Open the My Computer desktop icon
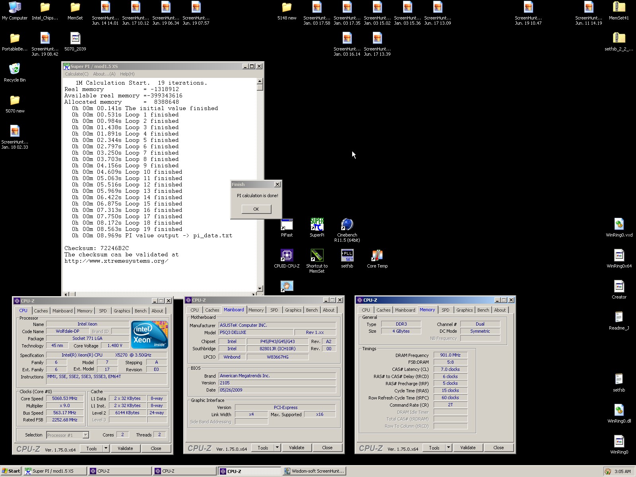This screenshot has width=636, height=477. pos(15,11)
